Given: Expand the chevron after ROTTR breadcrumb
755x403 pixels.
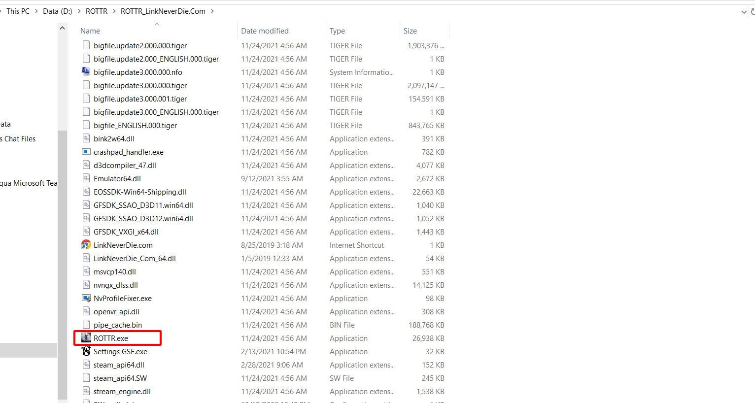Looking at the screenshot, I should (x=114, y=11).
